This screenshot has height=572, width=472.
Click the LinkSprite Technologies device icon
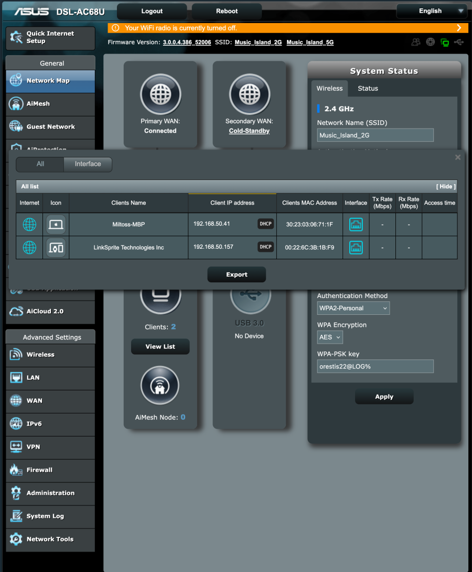(56, 248)
